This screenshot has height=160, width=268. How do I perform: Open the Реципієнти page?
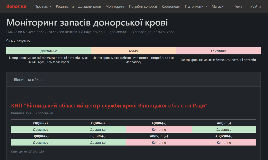coord(65,6)
